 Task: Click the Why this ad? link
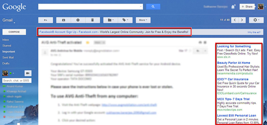[x=254, y=32]
